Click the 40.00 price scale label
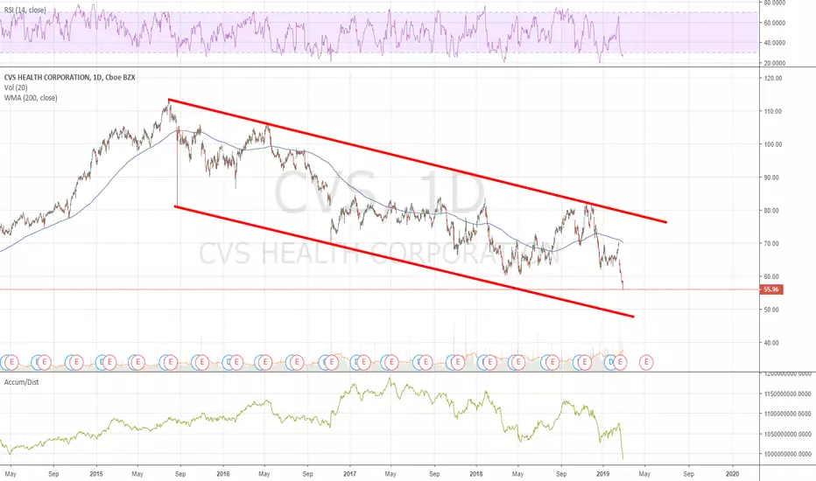 click(x=773, y=343)
